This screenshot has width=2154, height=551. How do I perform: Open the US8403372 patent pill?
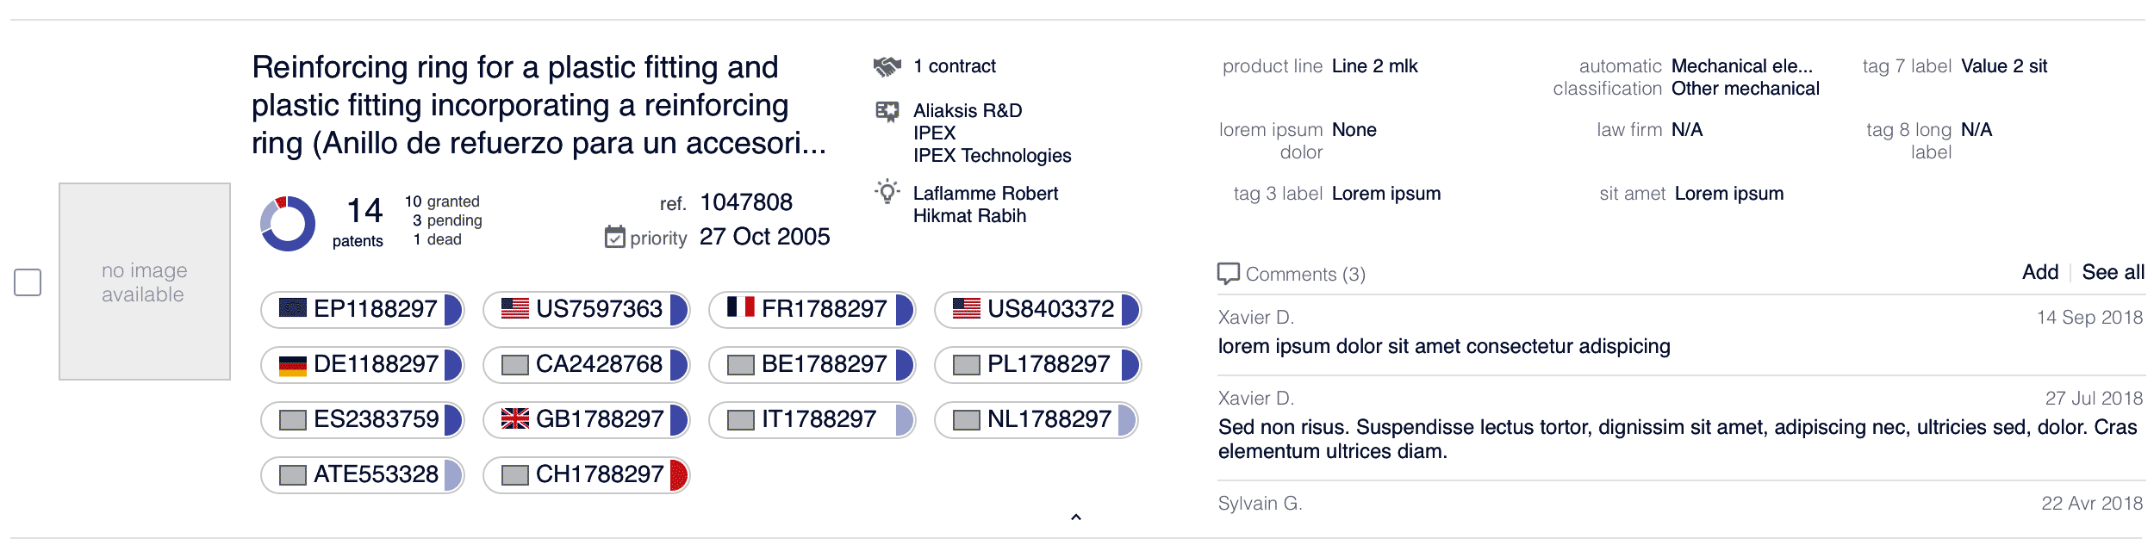[1037, 309]
